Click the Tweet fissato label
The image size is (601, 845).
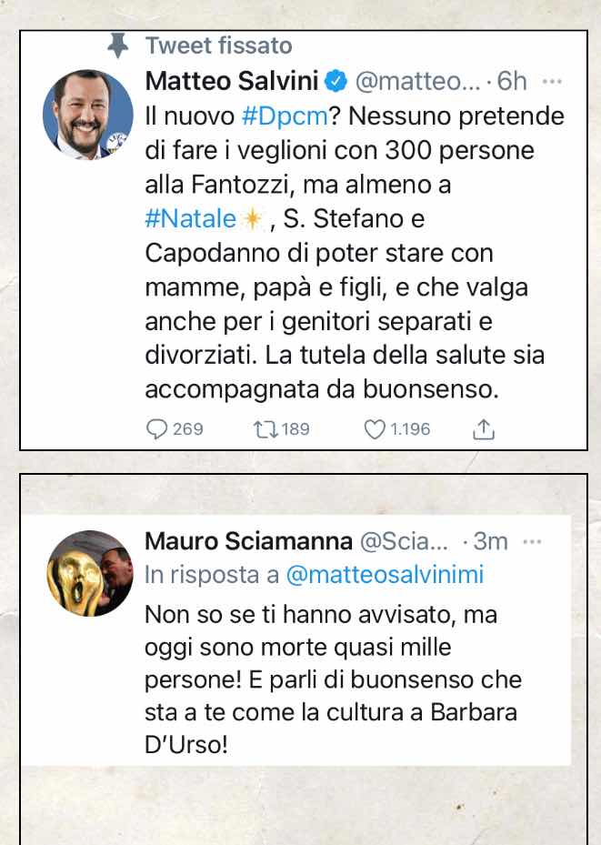[x=218, y=45]
